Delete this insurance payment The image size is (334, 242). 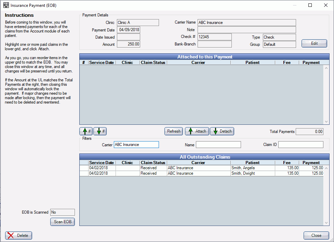tap(18, 236)
